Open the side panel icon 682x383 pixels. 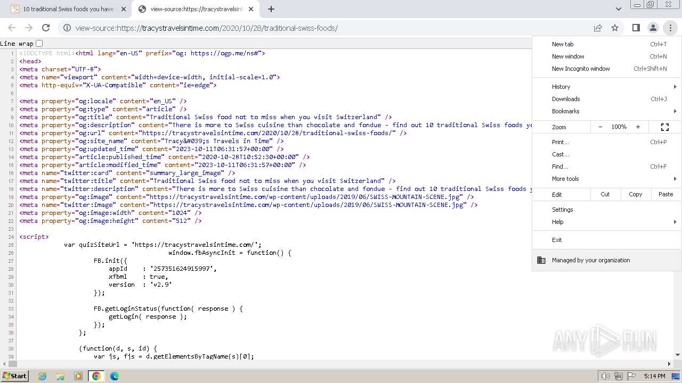[636, 28]
